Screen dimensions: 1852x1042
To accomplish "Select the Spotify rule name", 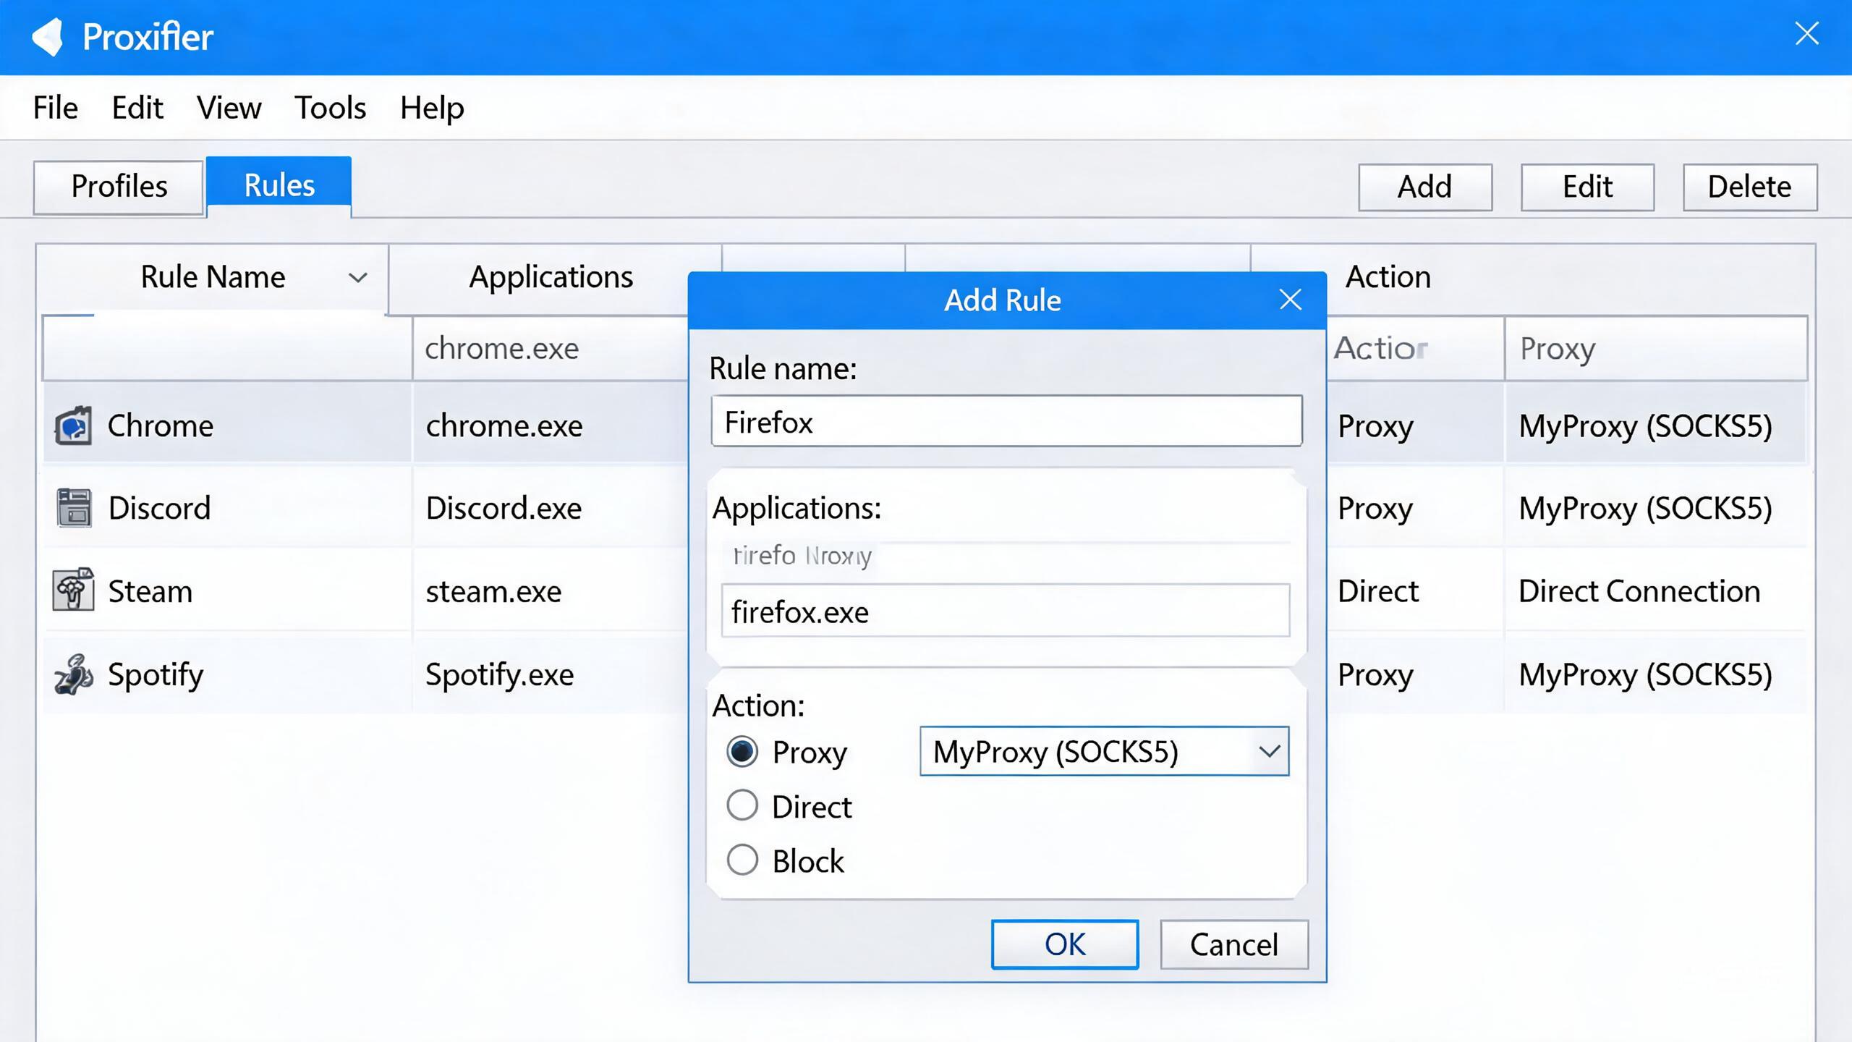I will pyautogui.click(x=156, y=676).
